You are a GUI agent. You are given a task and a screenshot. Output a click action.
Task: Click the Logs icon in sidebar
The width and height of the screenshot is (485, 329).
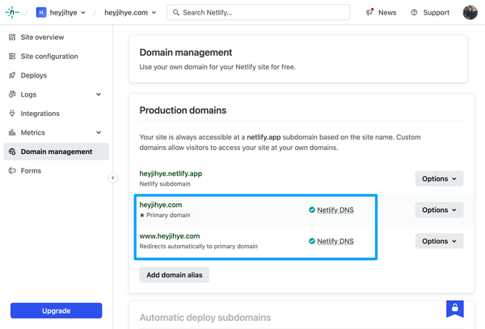click(12, 94)
